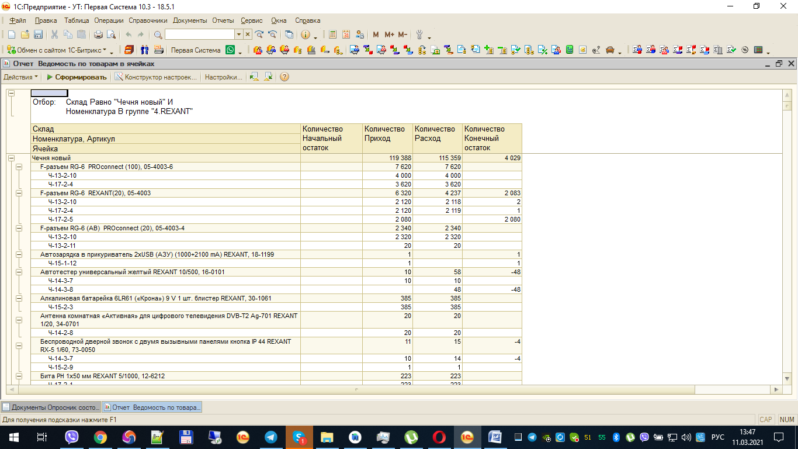798x449 pixels.
Task: Open the Отчеты menu
Action: click(x=223, y=20)
